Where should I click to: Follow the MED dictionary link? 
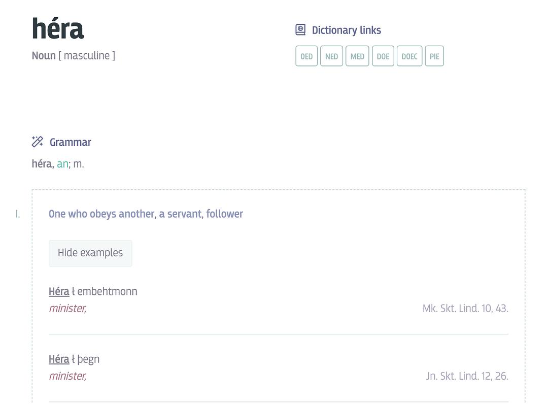[357, 56]
